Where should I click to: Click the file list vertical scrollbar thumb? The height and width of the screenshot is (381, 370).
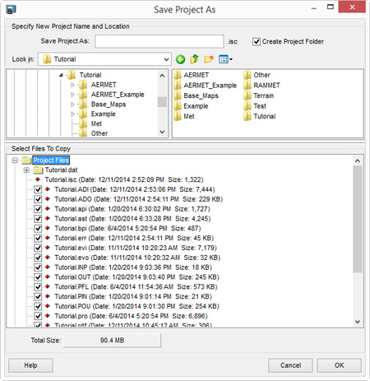coord(358,219)
